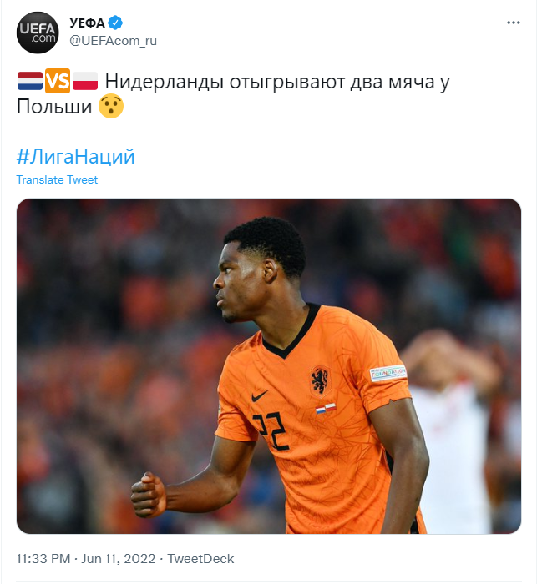Click the word Польши in the tweet

pyautogui.click(x=54, y=107)
